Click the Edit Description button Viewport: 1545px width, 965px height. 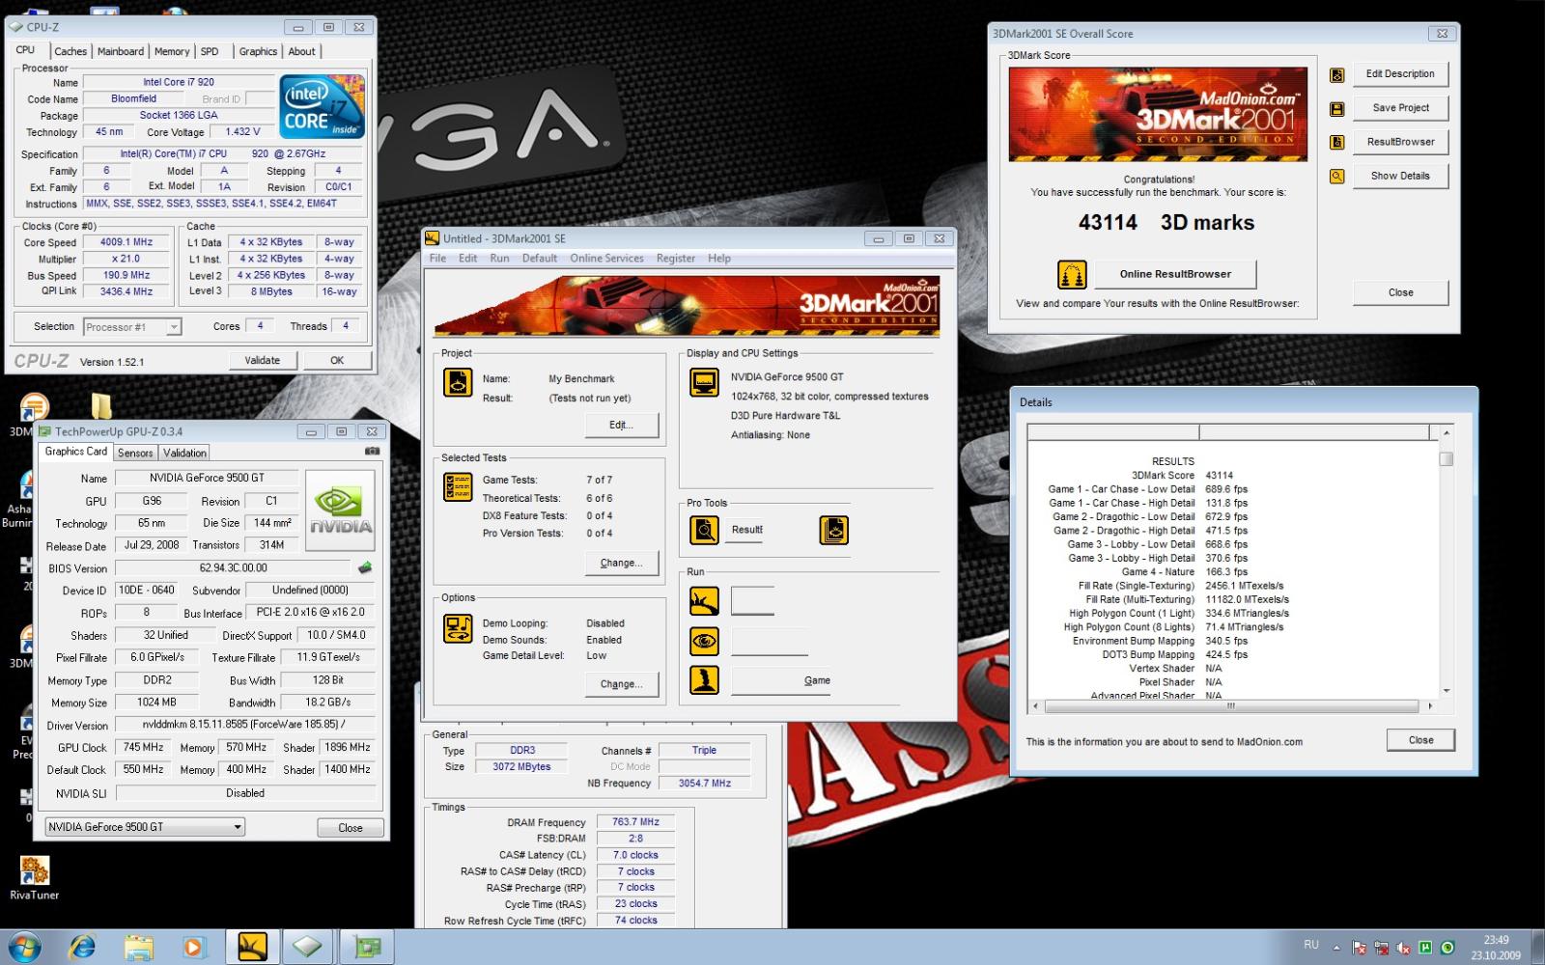(1400, 74)
